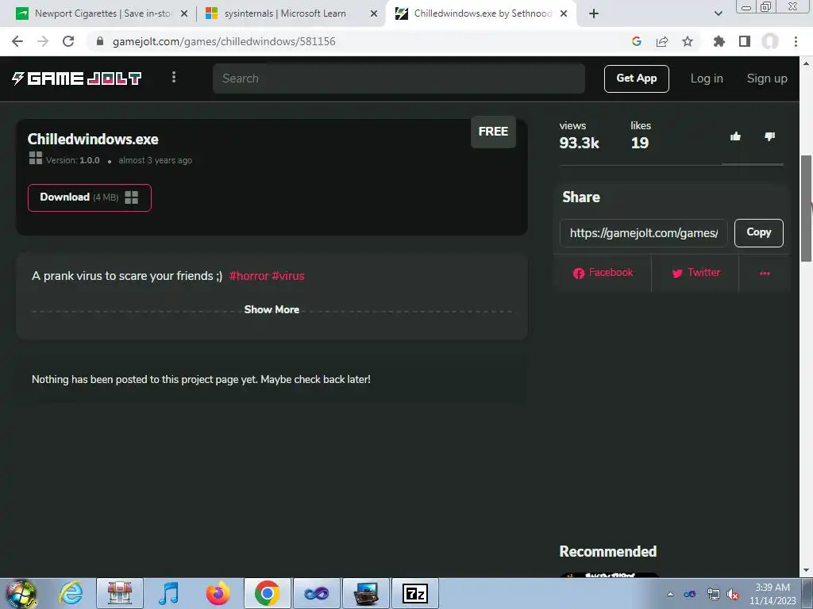Switch to sysinternals Microsoft Learn tab
813x609 pixels.
(x=284, y=13)
